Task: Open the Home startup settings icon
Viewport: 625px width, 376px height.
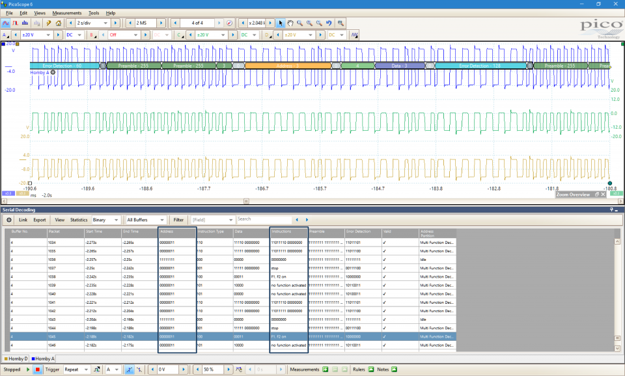Action: point(59,23)
